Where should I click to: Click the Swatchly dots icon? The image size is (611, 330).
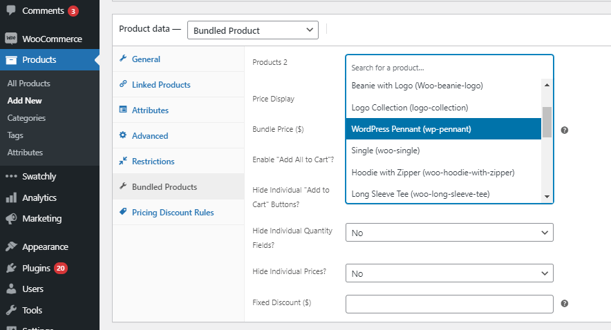click(11, 176)
